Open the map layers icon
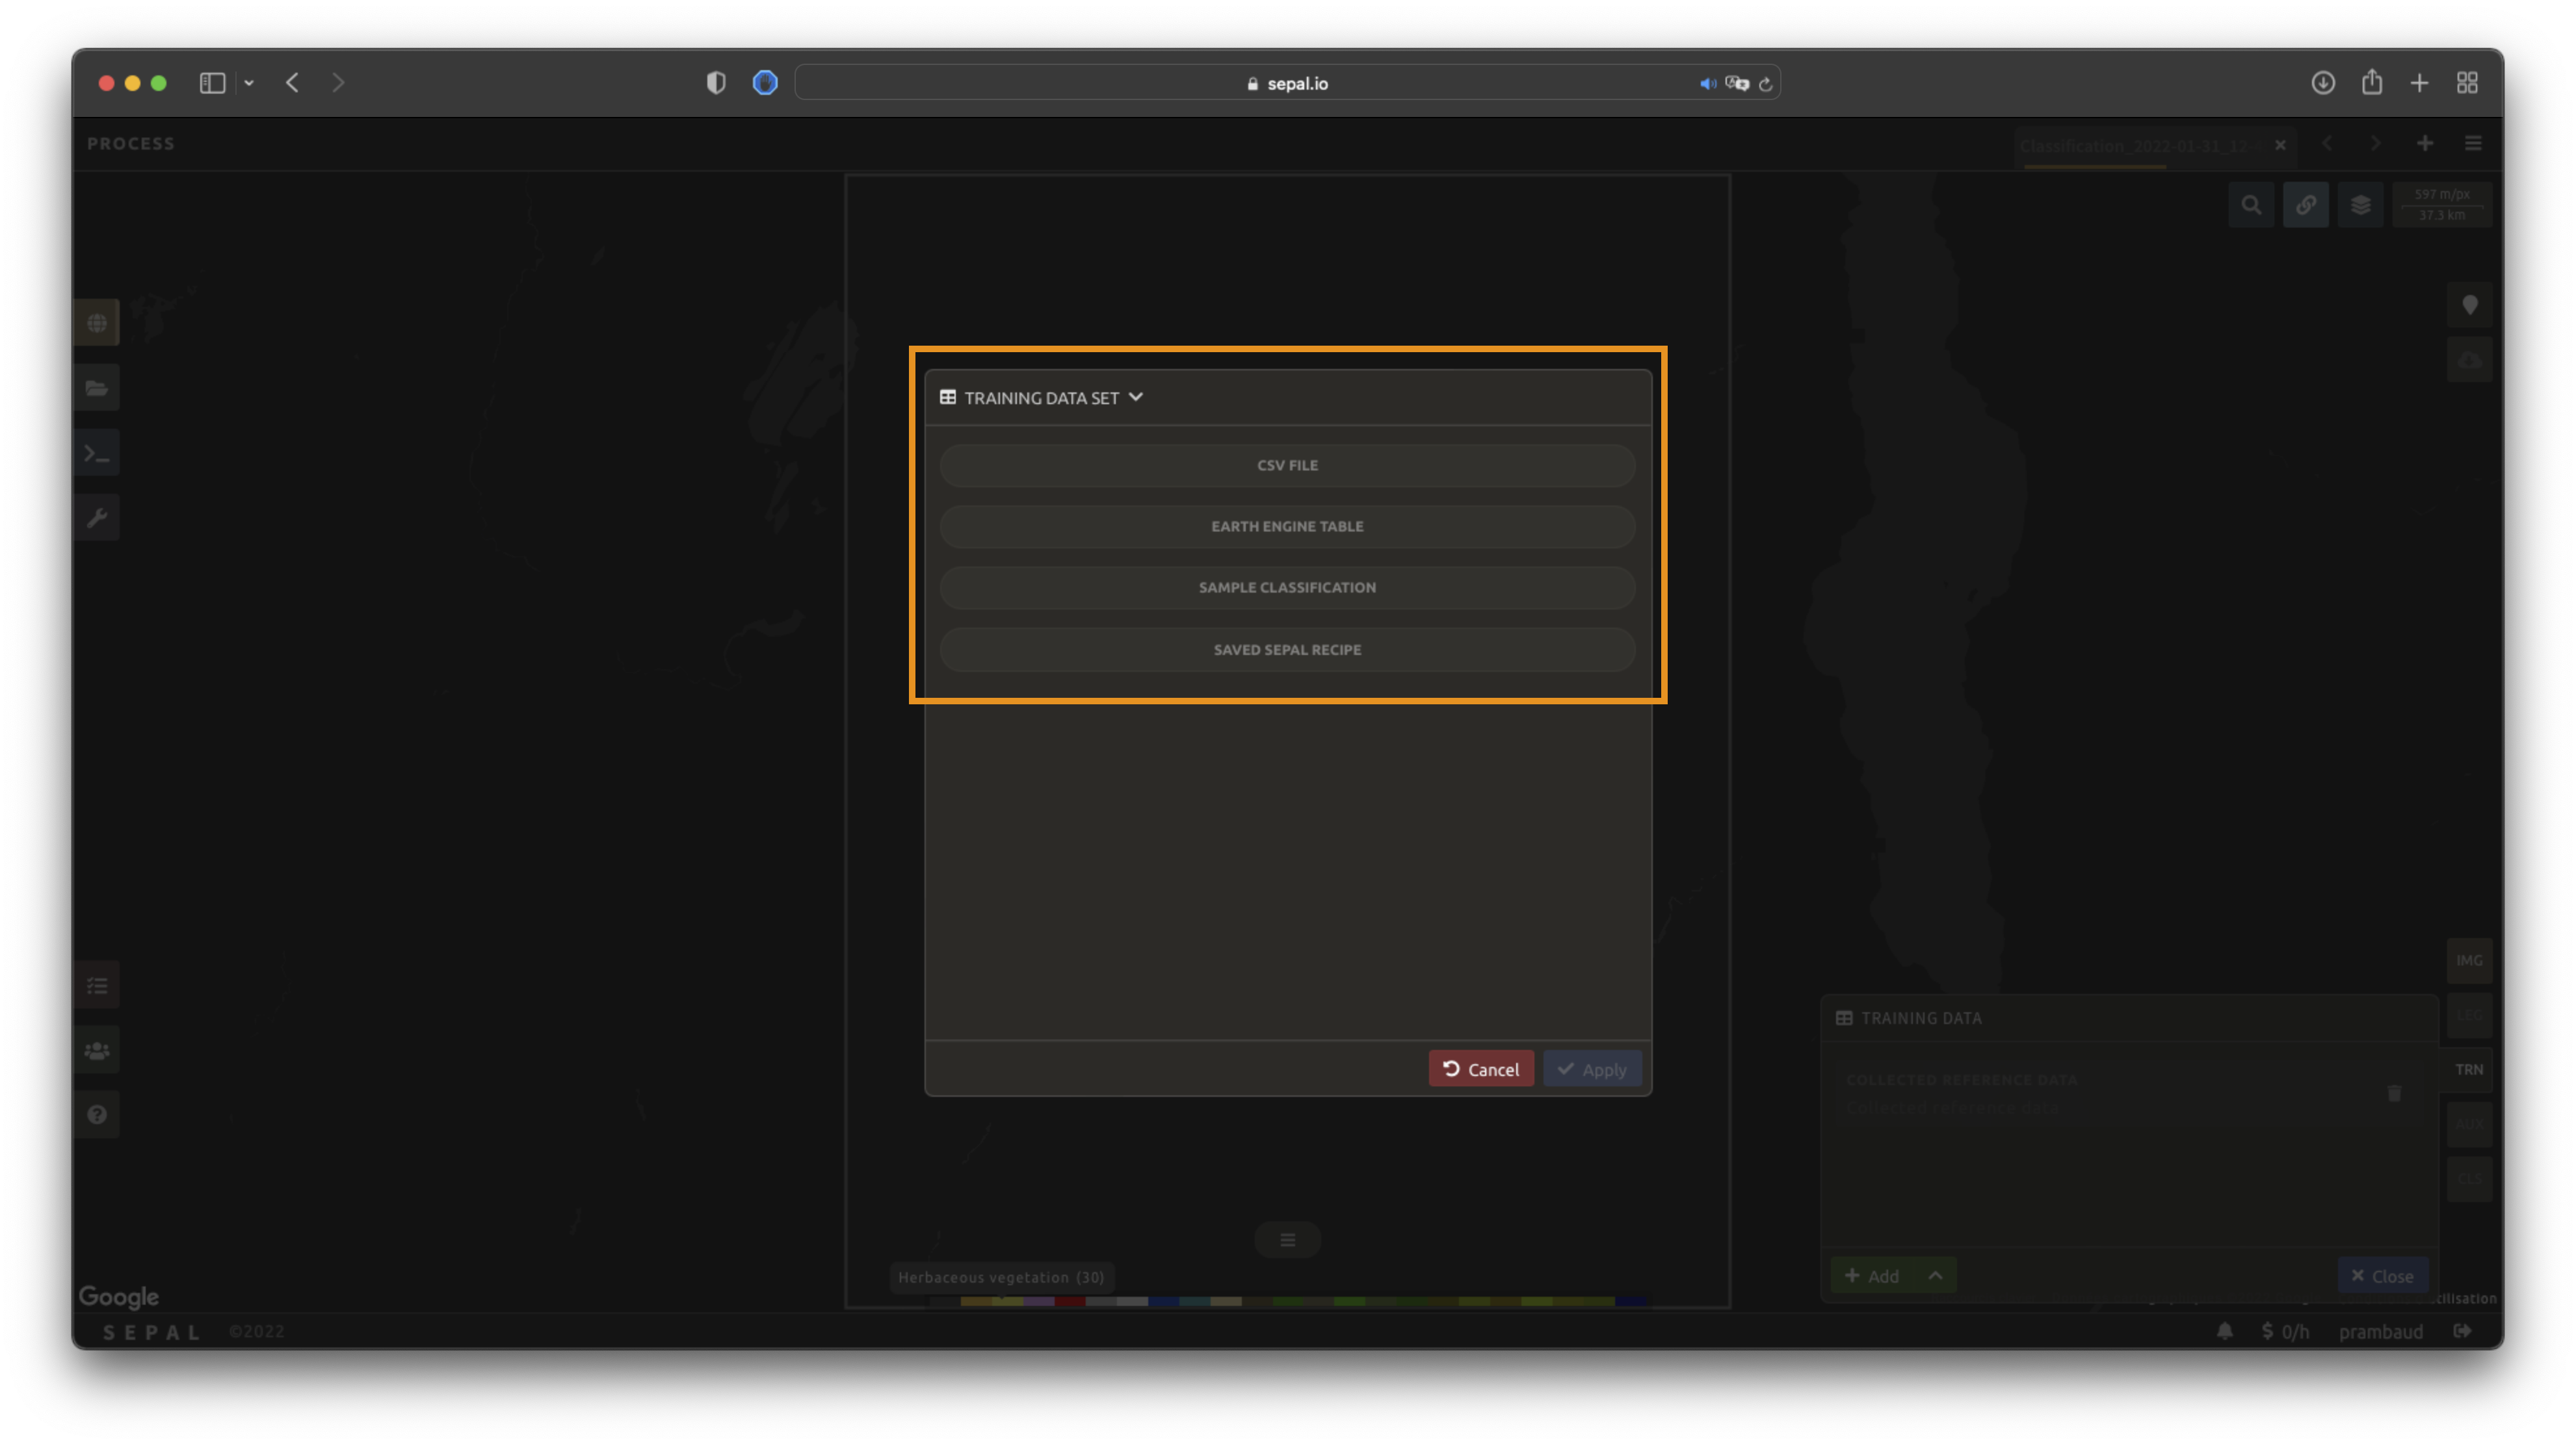Screen dimensions: 2576x1445 coord(2361,205)
